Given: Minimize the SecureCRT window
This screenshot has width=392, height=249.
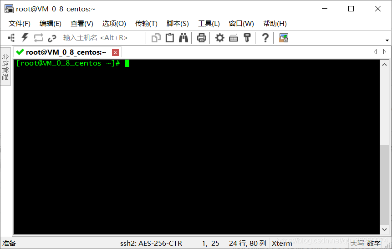Looking at the screenshot, I should [x=325, y=9].
